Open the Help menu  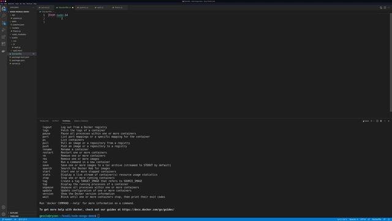tap(35, 4)
